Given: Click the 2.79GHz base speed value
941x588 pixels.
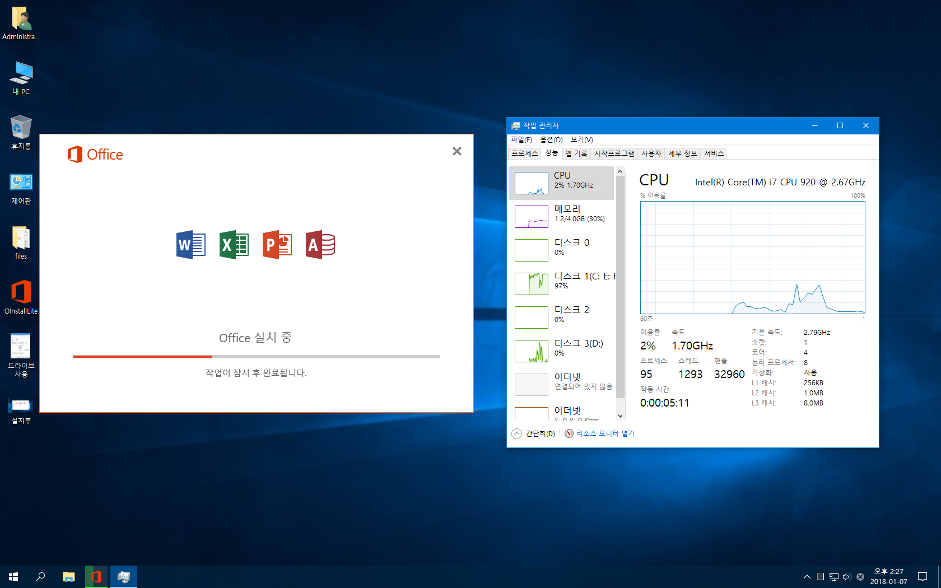Looking at the screenshot, I should 817,333.
